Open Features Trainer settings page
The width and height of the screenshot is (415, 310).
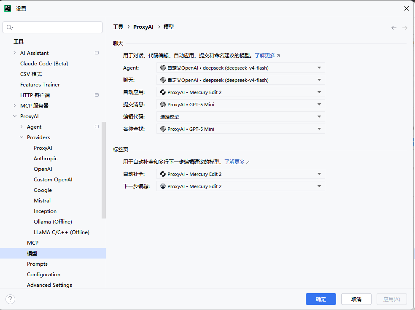tap(40, 85)
